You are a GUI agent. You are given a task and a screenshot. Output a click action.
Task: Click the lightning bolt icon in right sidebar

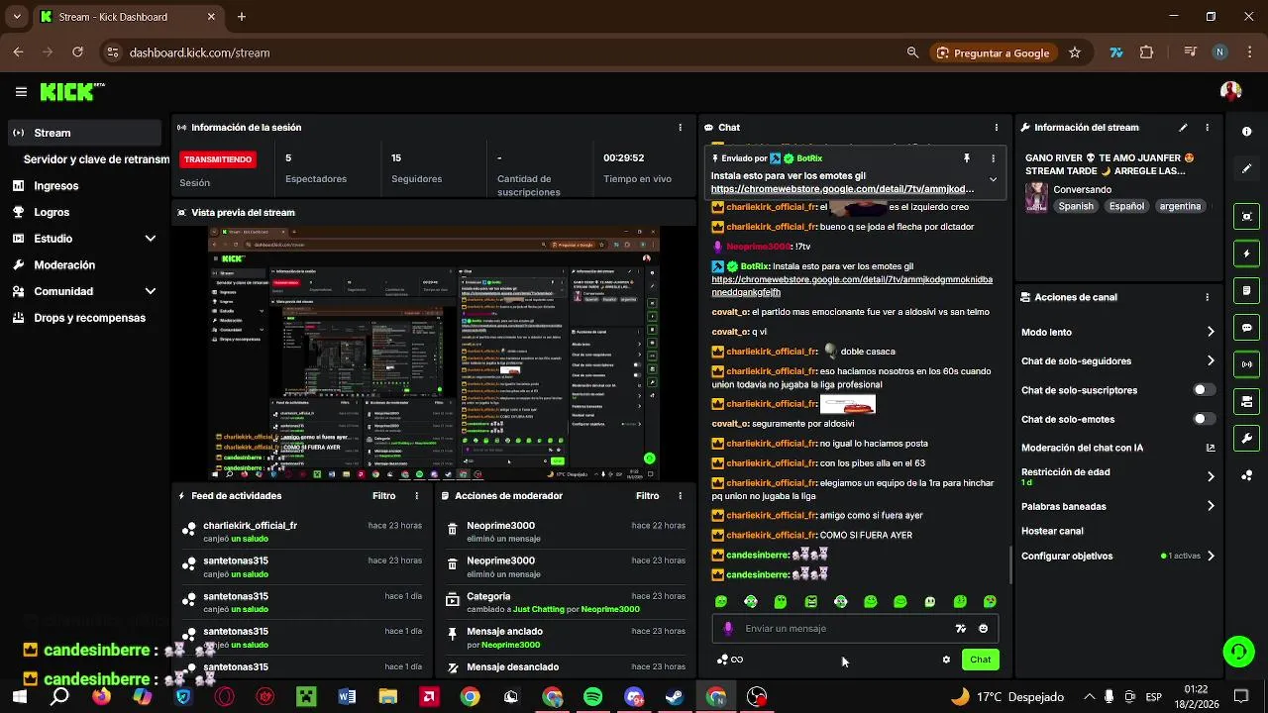(x=1246, y=254)
